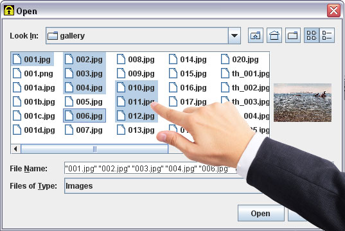Select file 016.jpg
The image size is (345, 231).
point(188,88)
